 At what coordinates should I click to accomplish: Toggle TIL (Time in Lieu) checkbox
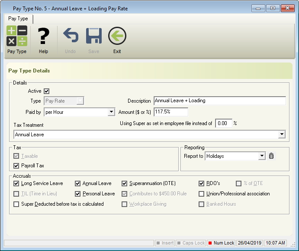click(16, 194)
